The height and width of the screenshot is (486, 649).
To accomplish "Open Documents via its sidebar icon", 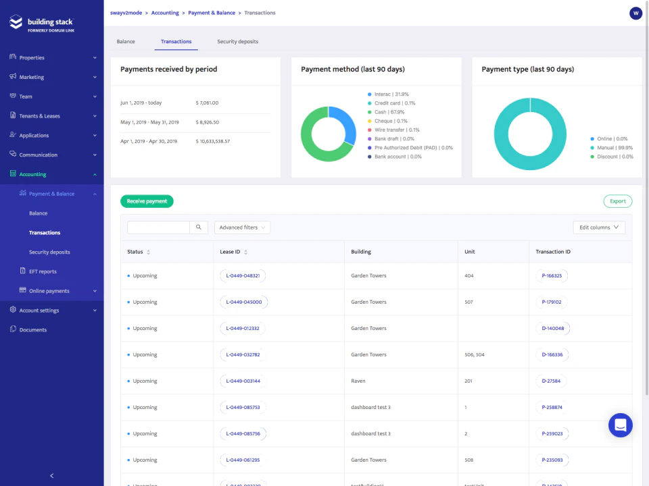I will pos(11,329).
